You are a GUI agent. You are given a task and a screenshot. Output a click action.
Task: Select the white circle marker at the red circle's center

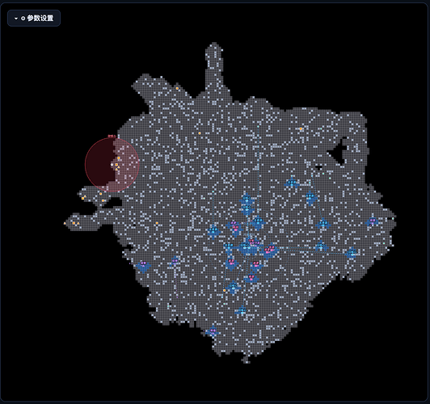(112, 165)
